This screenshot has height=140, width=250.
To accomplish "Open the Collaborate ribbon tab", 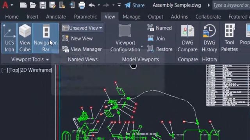I will 208,17.
